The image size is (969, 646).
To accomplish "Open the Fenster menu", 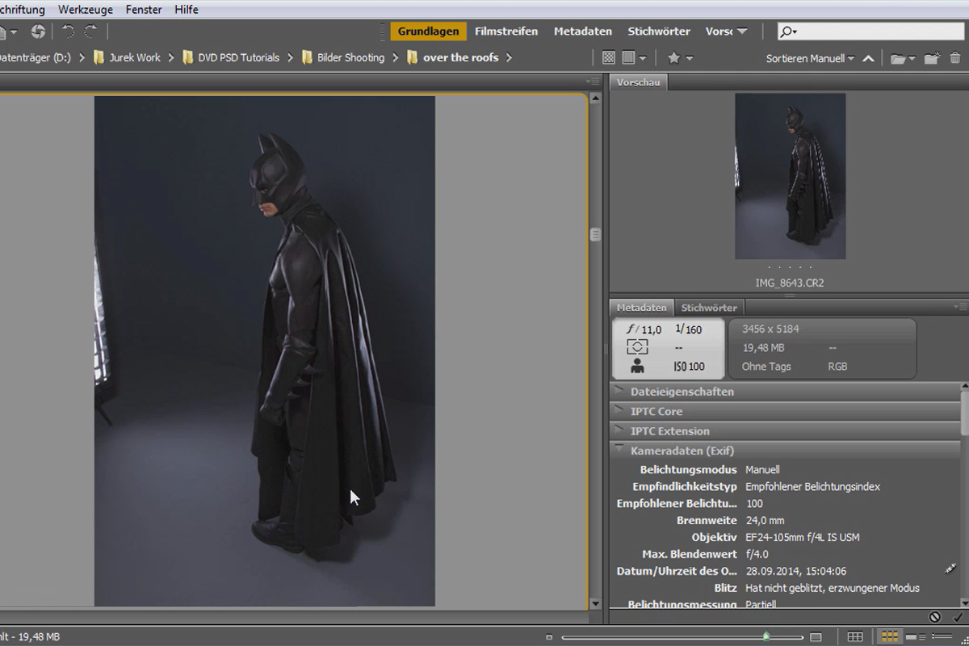I will point(144,10).
